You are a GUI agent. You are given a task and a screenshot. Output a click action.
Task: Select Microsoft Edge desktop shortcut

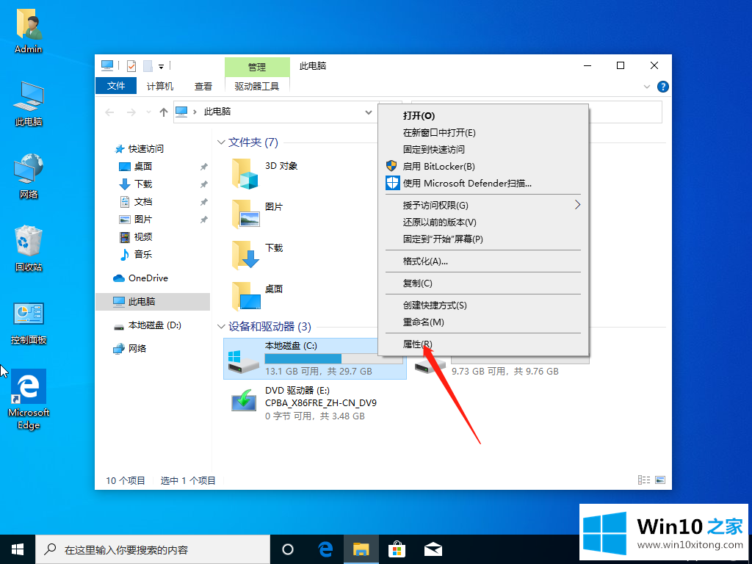click(x=29, y=399)
